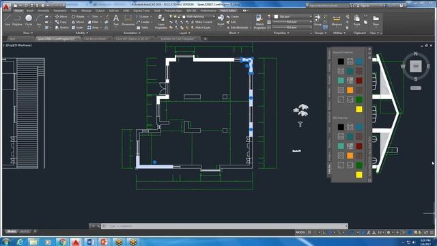This screenshot has height=246, width=437.
Task: Click Match Layer button
Action: [201, 27]
